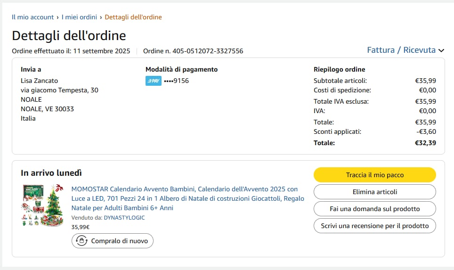
Task: Open the advent calendar product thumbnail
Action: pyautogui.click(x=43, y=205)
